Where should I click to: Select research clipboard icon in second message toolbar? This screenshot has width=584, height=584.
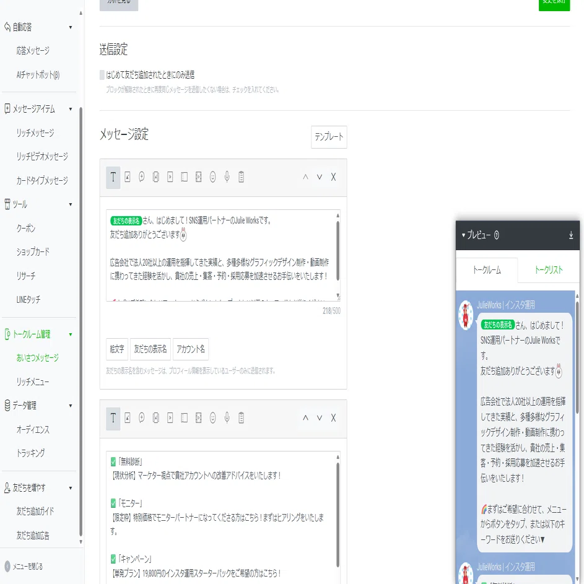pos(241,418)
